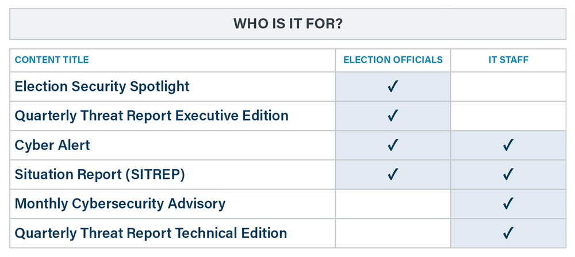The width and height of the screenshot is (575, 257).
Task: Click the ELECTION OFFICIALS column header
Action: [393, 60]
